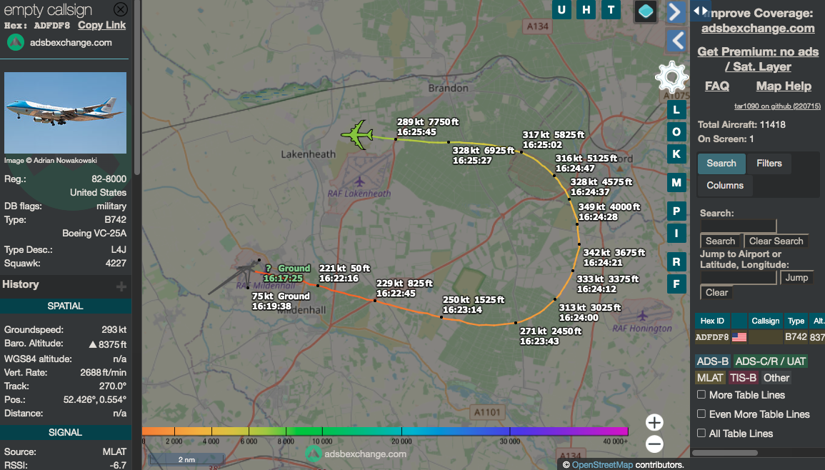Focus the Search text input field

coord(738,226)
